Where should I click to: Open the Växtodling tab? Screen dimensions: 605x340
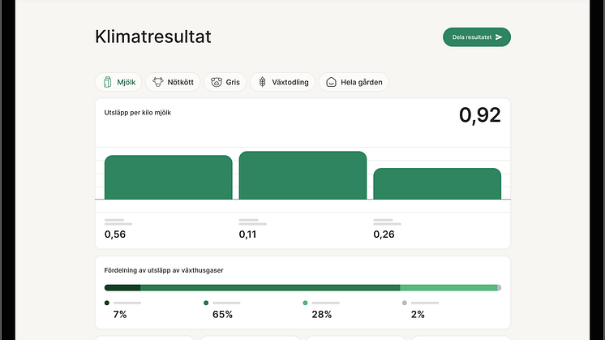click(283, 82)
